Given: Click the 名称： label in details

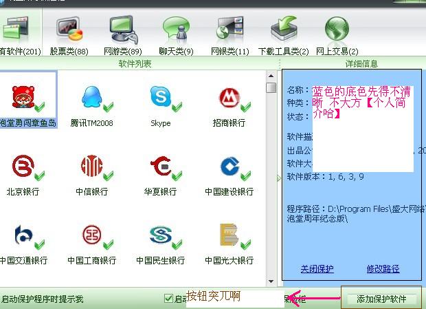Looking at the screenshot, I should (299, 89).
